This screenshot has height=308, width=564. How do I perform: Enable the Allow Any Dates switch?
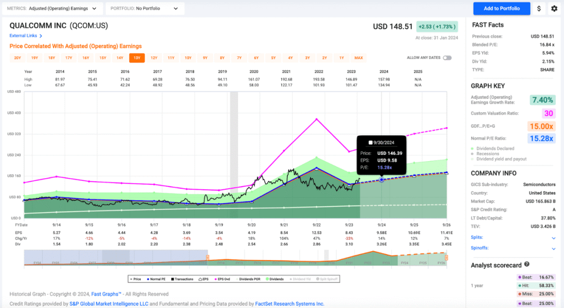pyautogui.click(x=447, y=58)
